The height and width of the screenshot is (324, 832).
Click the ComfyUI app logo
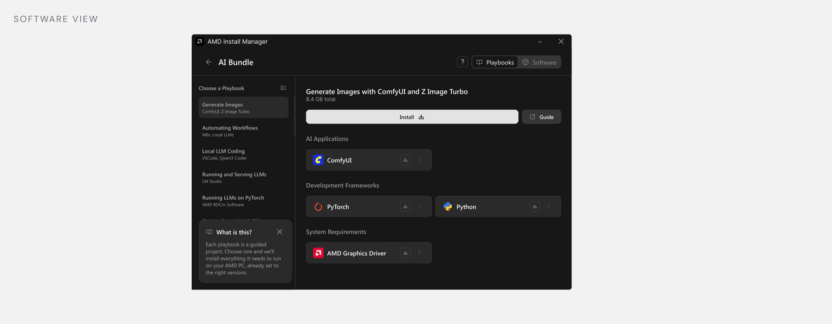click(318, 160)
